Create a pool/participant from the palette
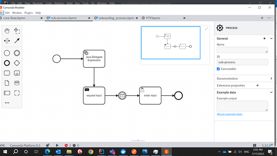 pyautogui.click(x=7, y=93)
